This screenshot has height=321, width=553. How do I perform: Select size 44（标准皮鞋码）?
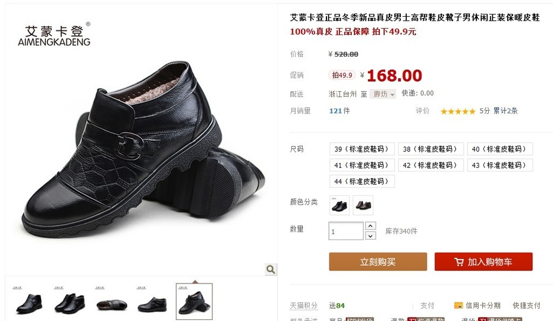[362, 182]
